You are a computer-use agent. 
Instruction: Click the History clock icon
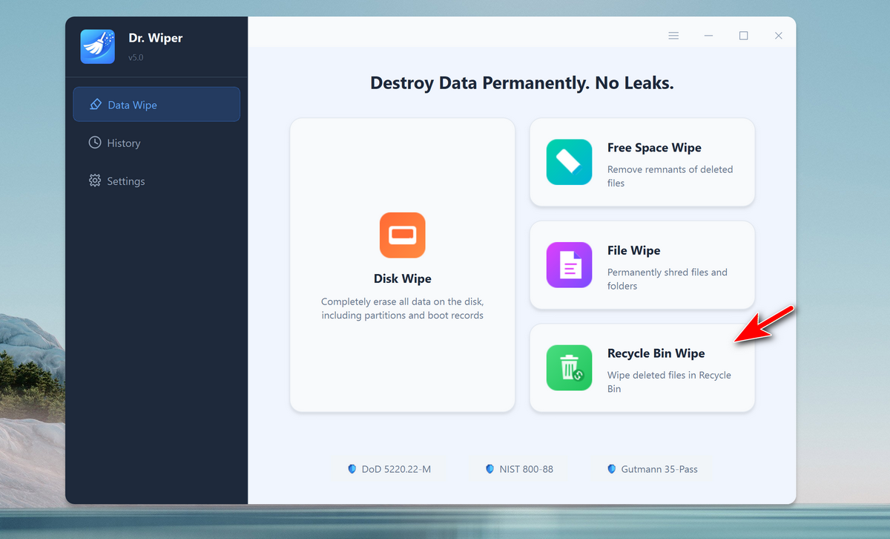point(95,143)
